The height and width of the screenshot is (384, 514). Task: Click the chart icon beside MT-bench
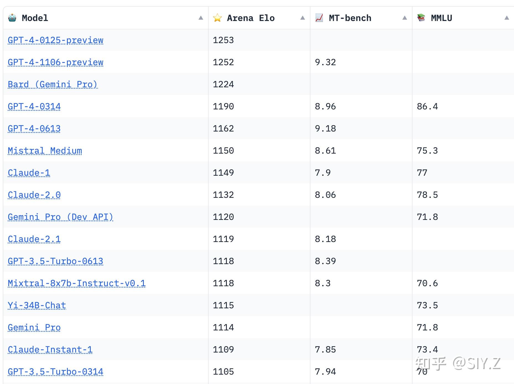(x=319, y=18)
